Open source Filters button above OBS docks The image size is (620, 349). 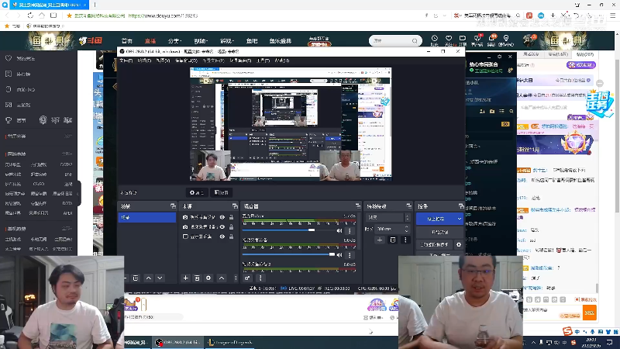[x=221, y=192]
